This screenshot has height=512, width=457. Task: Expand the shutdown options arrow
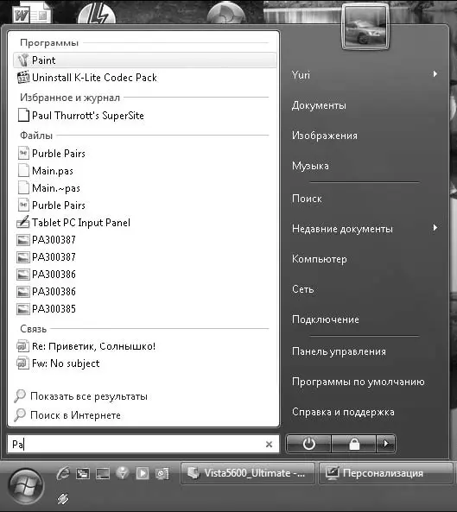386,444
